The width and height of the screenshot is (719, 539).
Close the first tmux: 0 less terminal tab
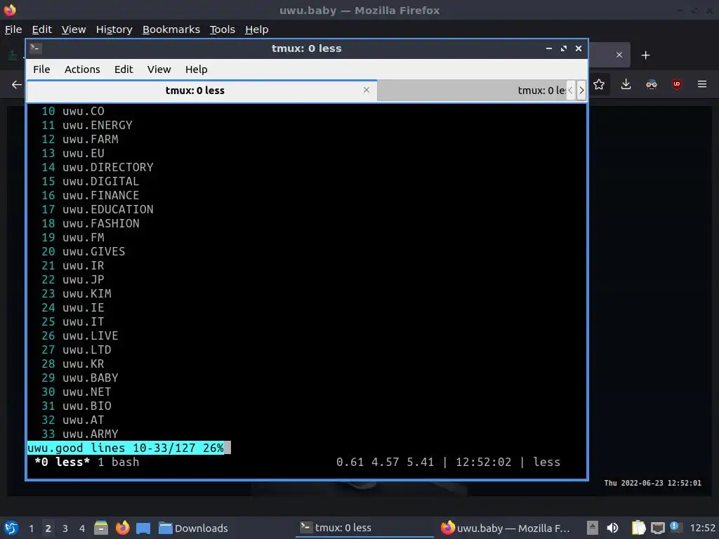point(367,90)
